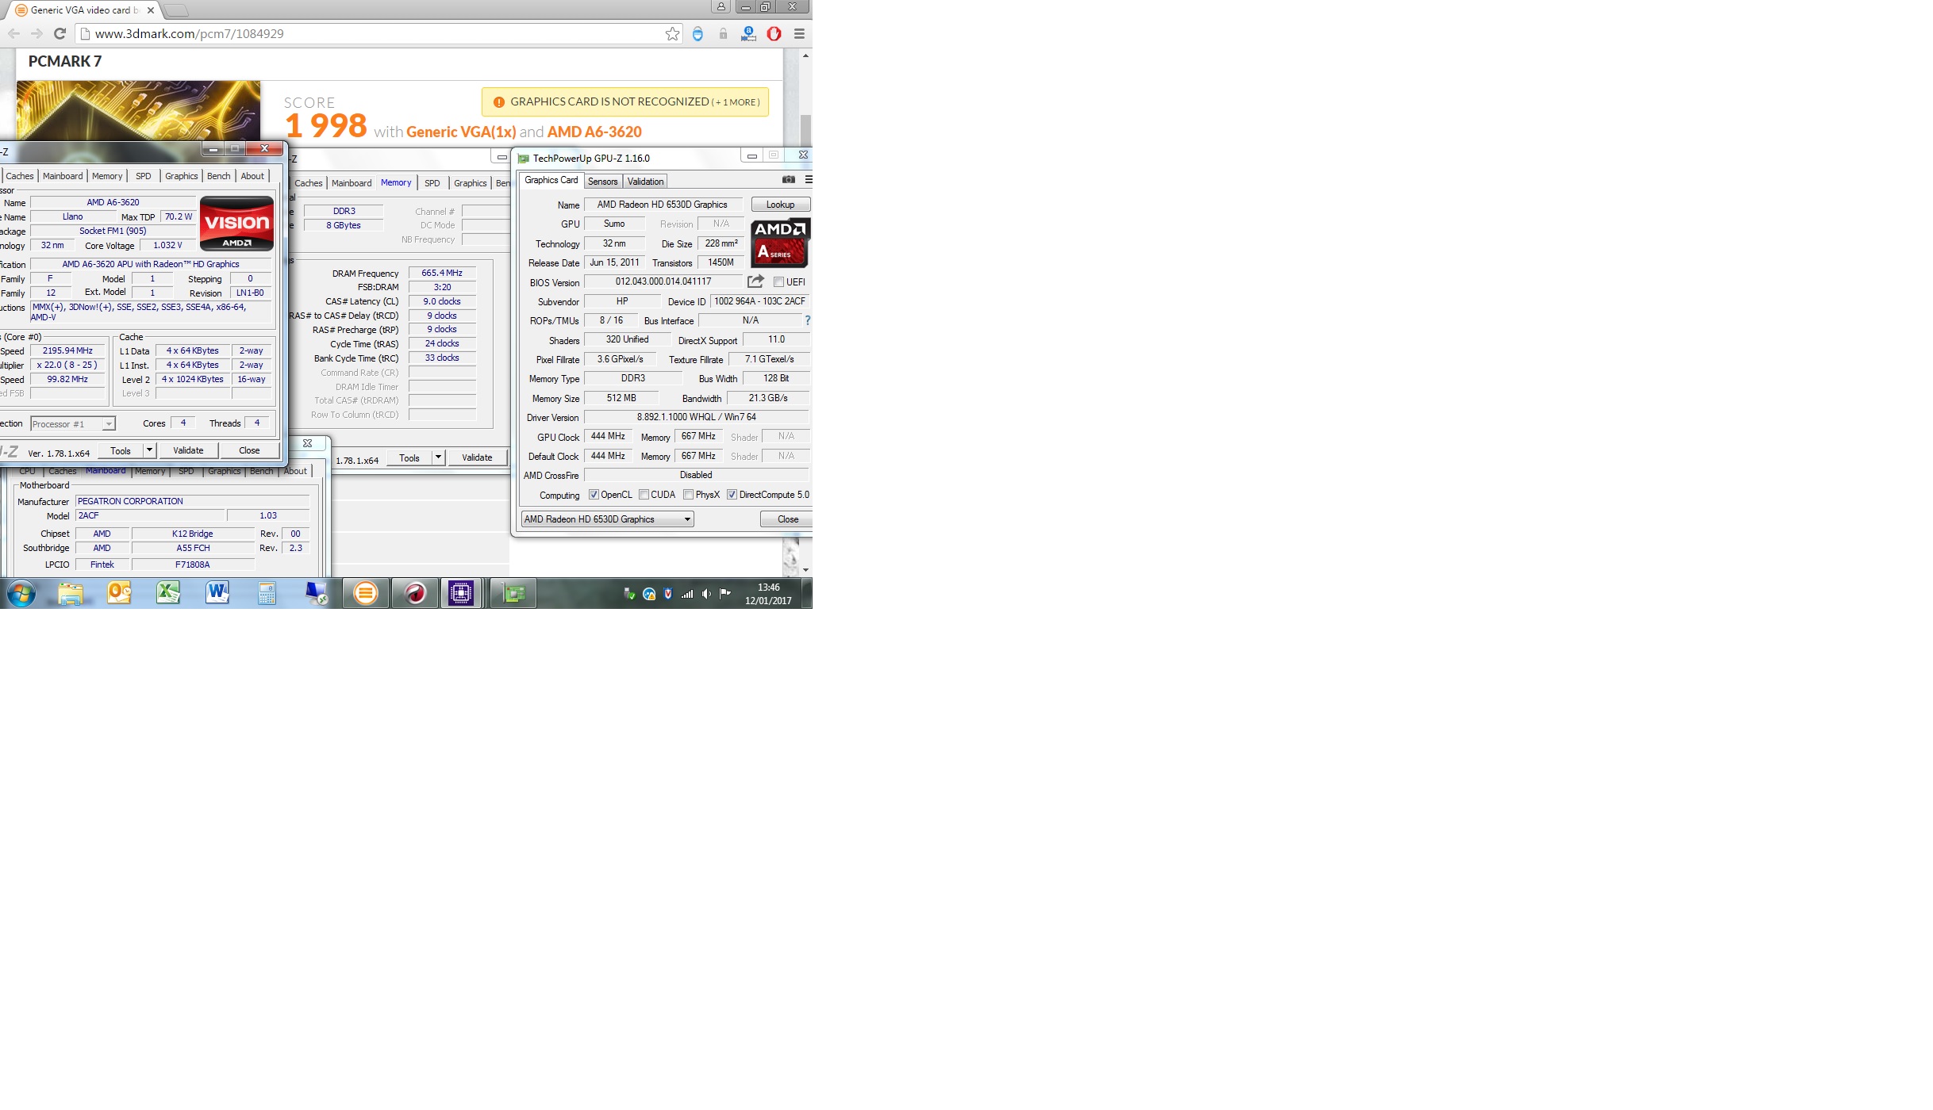Click the green GPU-Z taskbar icon
1933x1110 pixels.
point(513,593)
